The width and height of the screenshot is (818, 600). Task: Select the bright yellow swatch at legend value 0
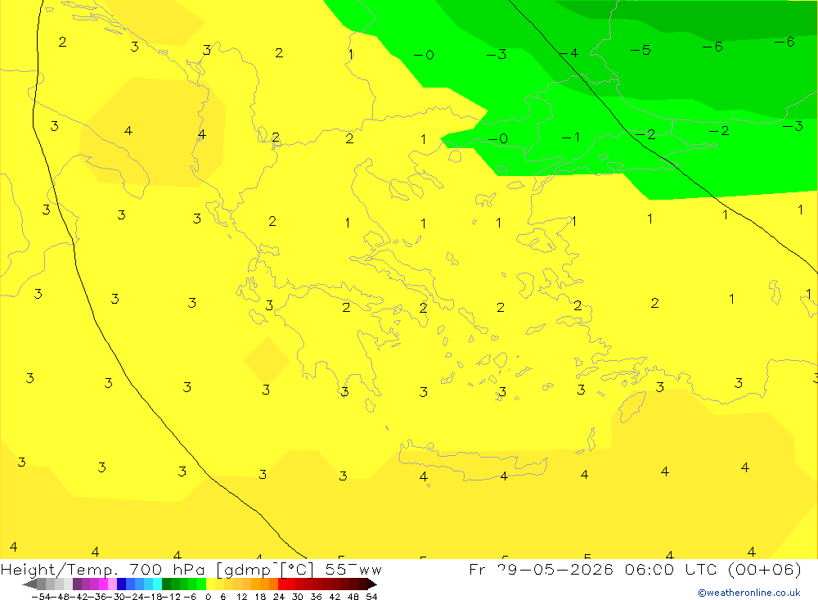[210, 584]
